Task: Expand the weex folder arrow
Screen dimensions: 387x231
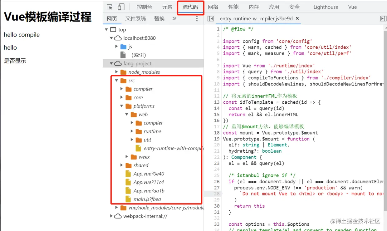Action: [127, 157]
